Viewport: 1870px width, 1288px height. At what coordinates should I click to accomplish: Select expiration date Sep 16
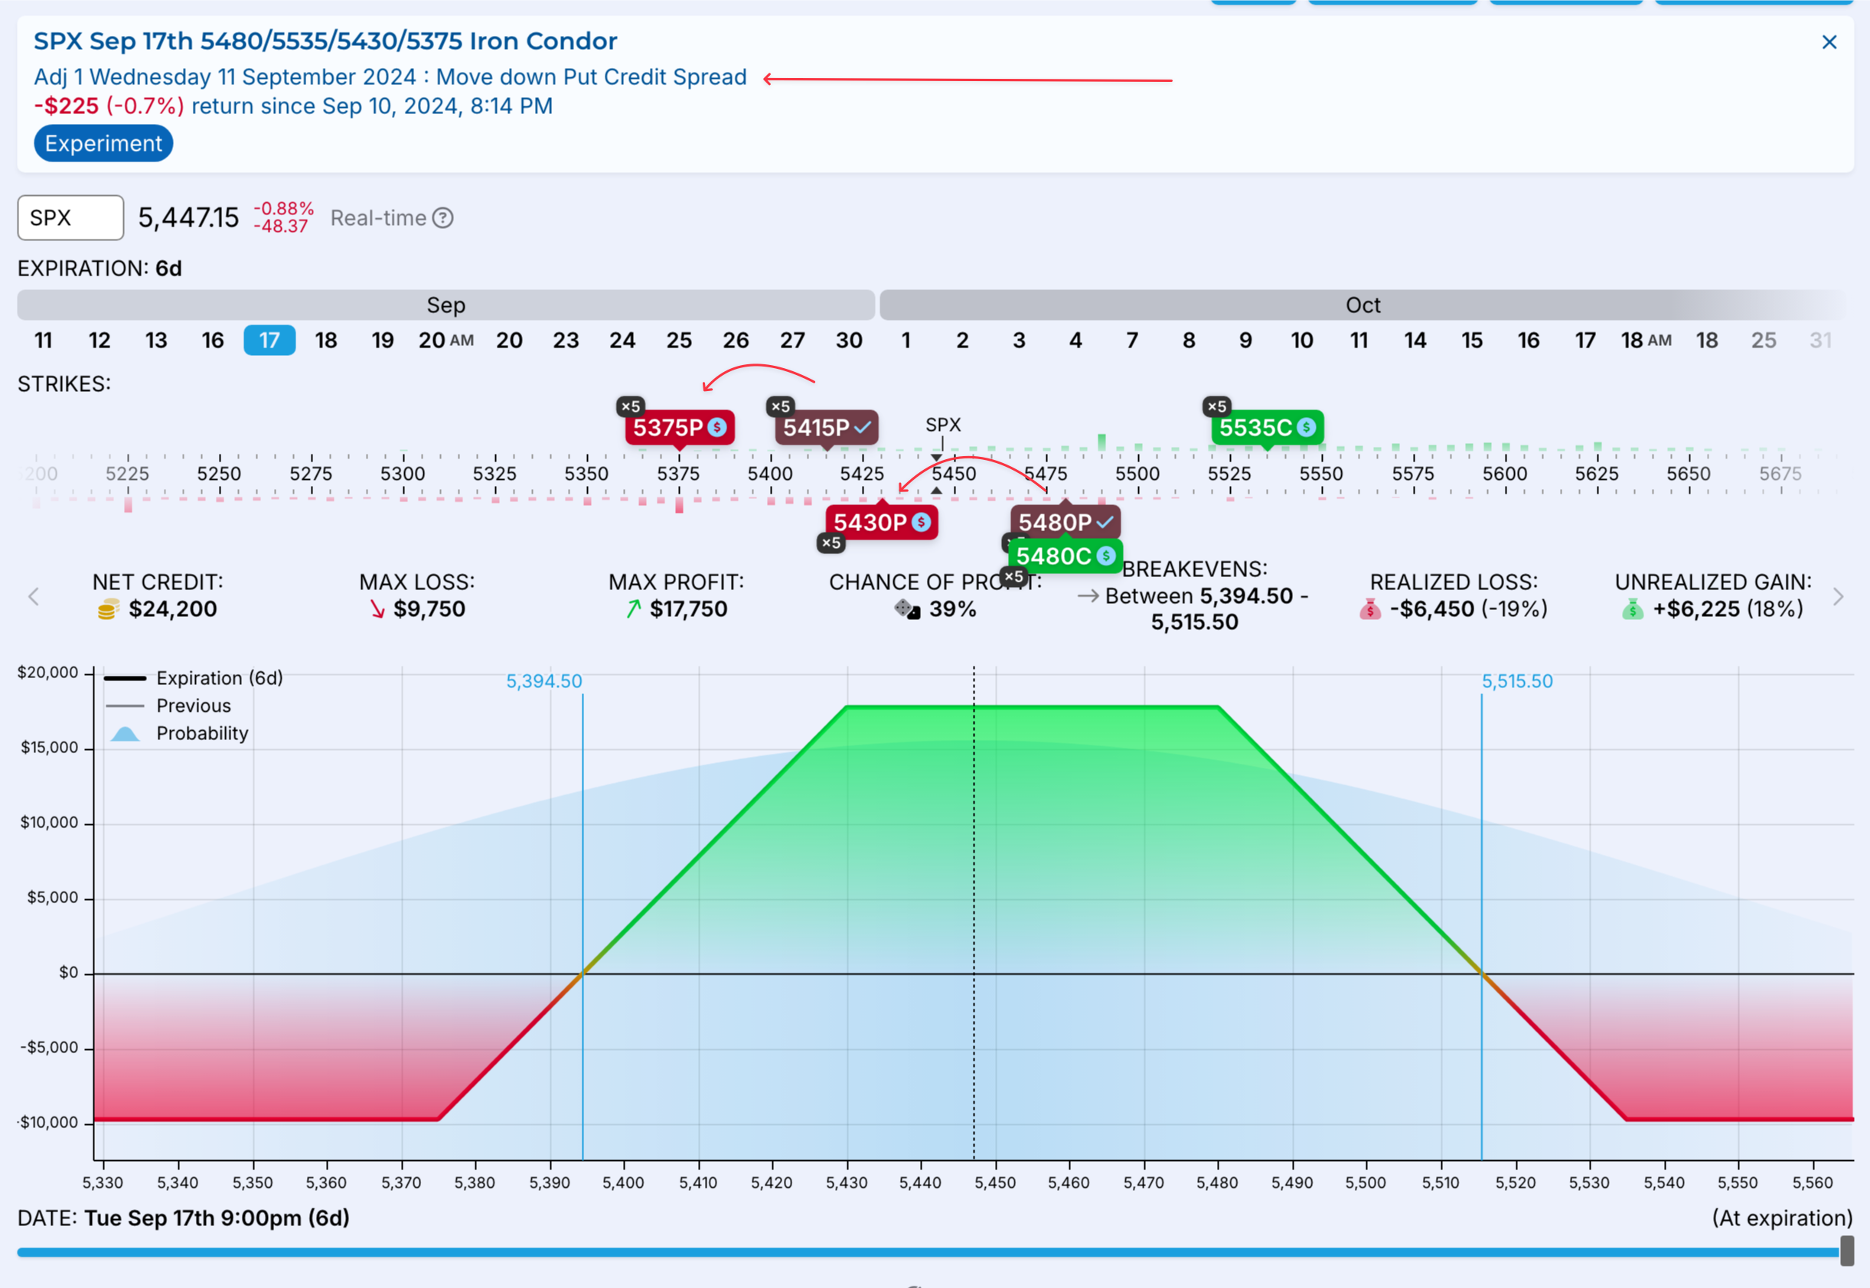[x=213, y=341]
